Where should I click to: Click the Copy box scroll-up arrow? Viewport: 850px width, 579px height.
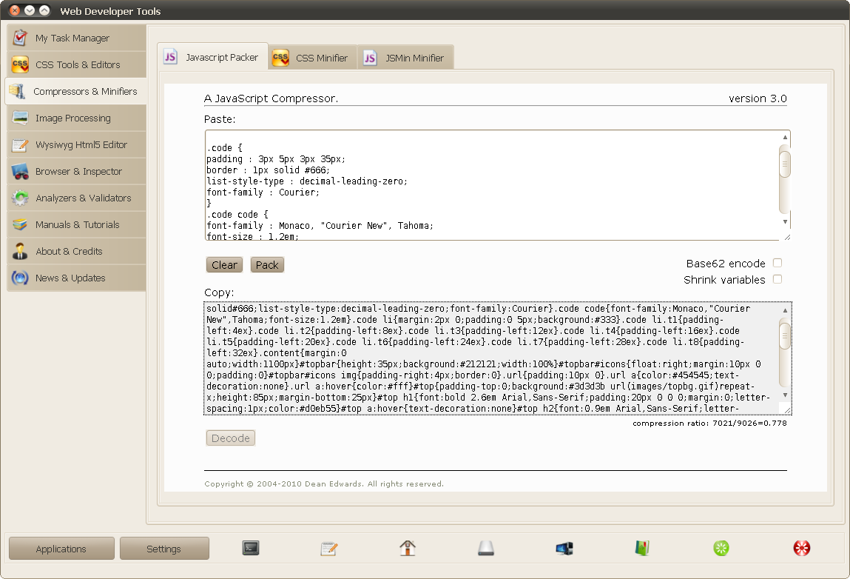785,309
